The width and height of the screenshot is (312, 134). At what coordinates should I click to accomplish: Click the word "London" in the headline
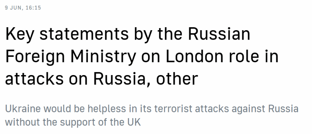[194, 56]
